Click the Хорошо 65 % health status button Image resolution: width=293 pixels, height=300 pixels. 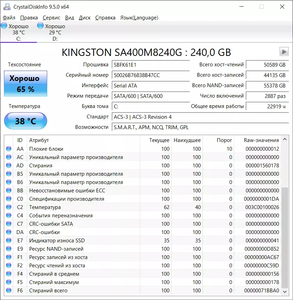click(25, 84)
